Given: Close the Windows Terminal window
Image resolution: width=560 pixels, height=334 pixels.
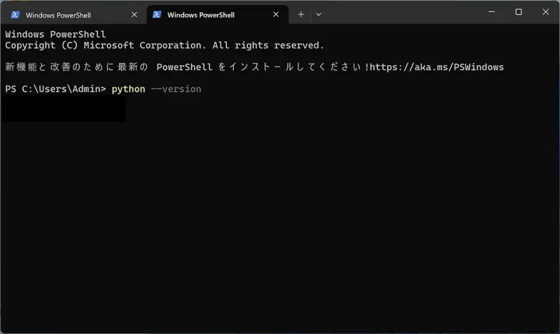Looking at the screenshot, I should (x=546, y=12).
